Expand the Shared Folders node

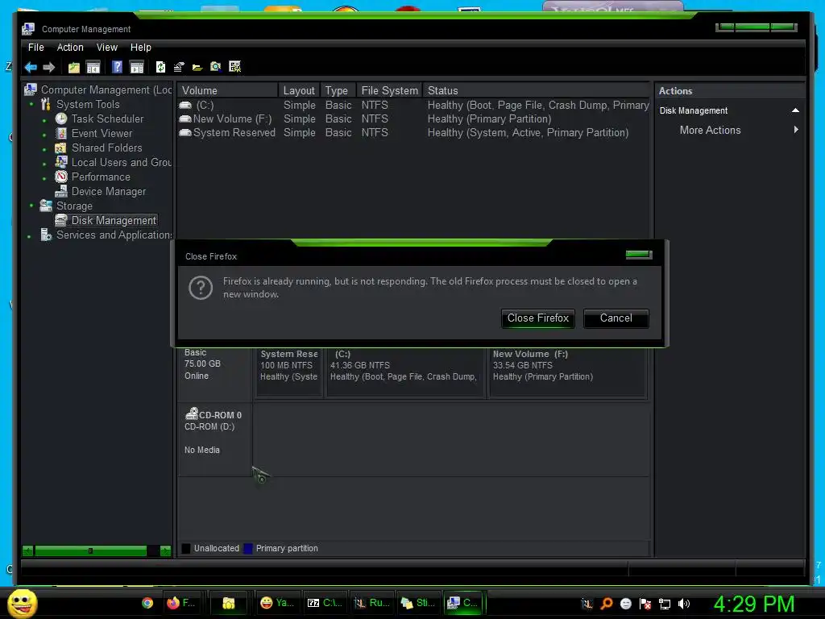pyautogui.click(x=44, y=149)
